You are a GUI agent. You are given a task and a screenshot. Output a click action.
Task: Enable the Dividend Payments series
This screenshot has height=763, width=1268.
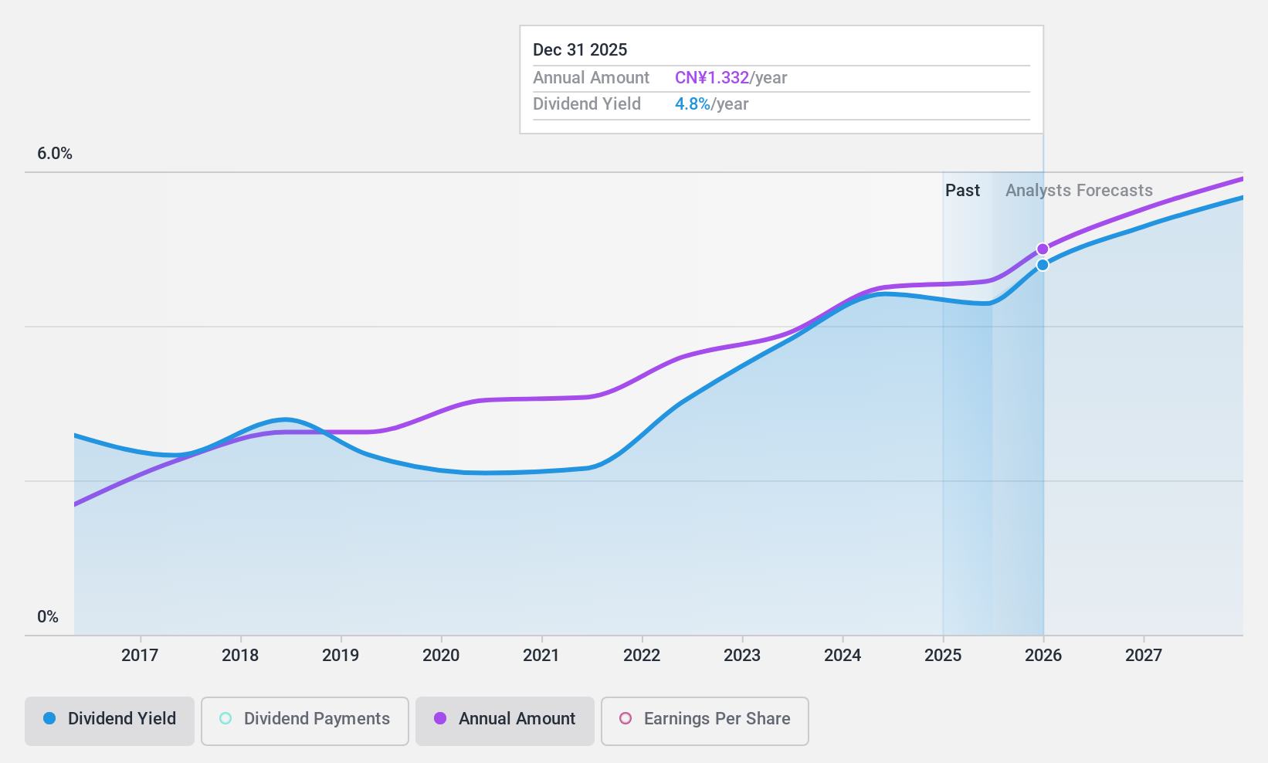pyautogui.click(x=305, y=721)
